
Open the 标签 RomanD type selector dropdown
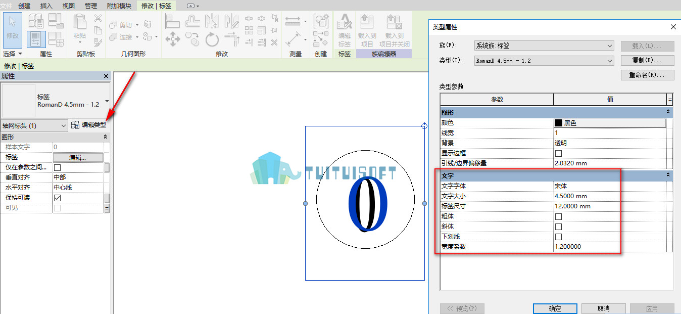[x=107, y=101]
